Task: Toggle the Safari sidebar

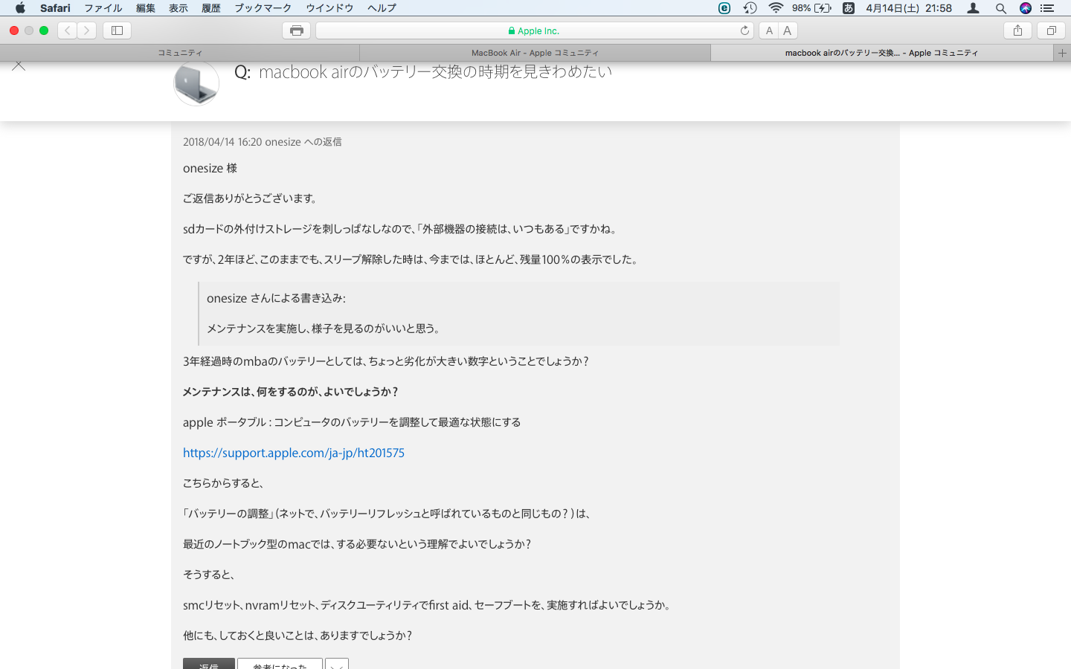Action: point(117,30)
